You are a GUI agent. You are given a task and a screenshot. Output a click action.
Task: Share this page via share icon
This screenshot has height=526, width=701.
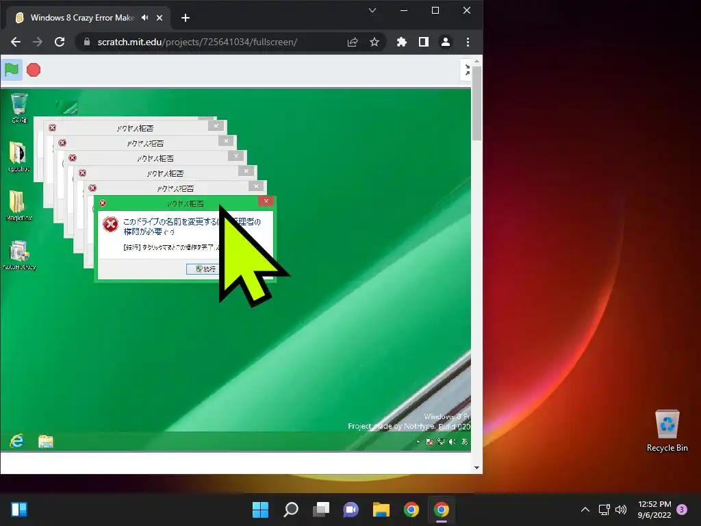click(x=353, y=42)
